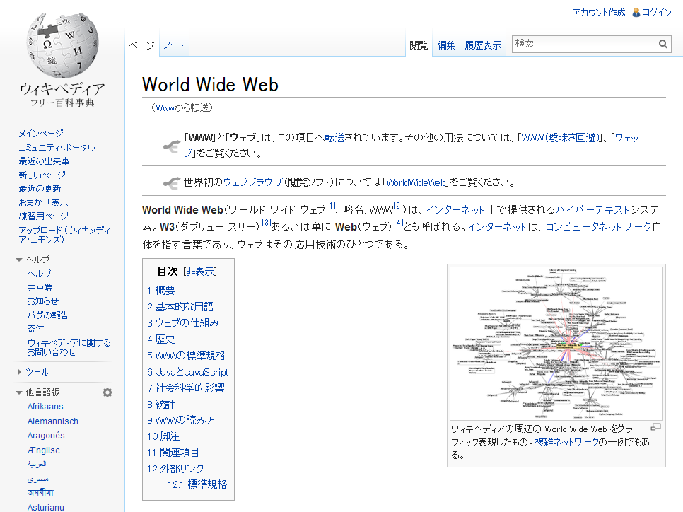This screenshot has height=512, width=683.
Task: Open the 編集 tab
Action: pyautogui.click(x=446, y=45)
